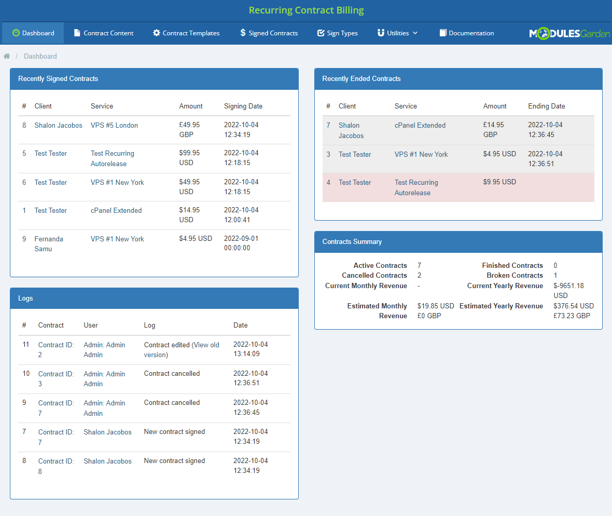Click the VPS #5 London service link
612x516 pixels.
pos(114,125)
